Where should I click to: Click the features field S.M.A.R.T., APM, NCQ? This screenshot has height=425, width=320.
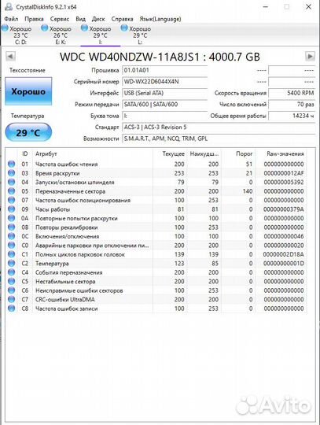click(219, 139)
